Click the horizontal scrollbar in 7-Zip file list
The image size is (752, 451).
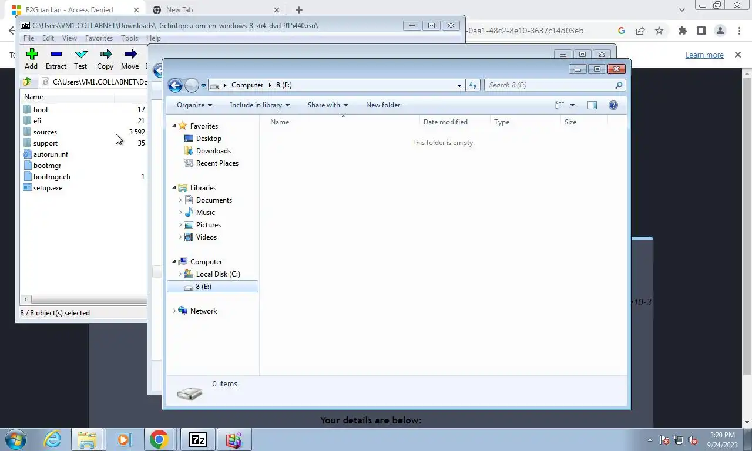(88, 299)
